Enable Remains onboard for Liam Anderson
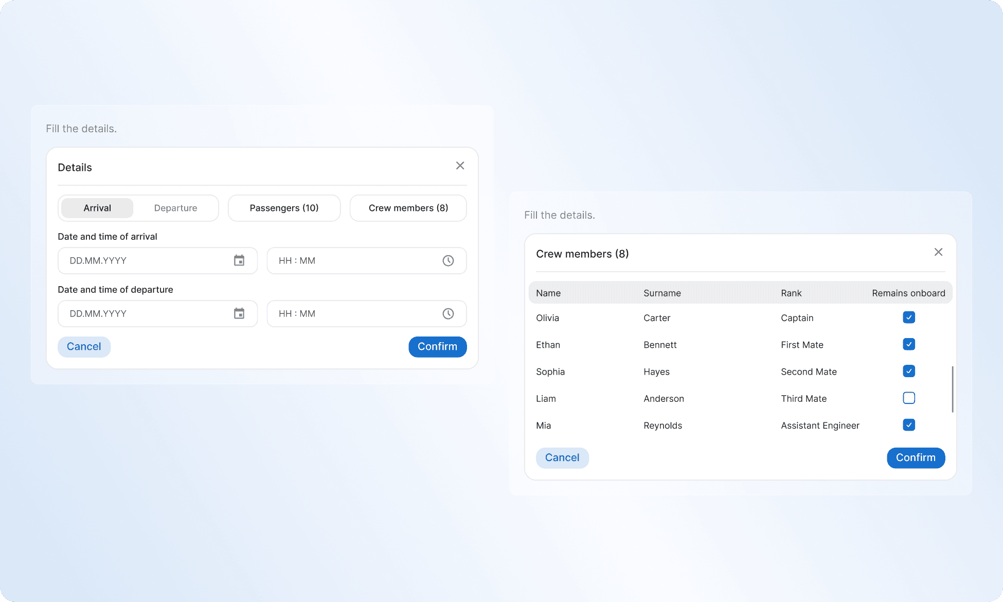The height and width of the screenshot is (602, 1003). pos(908,398)
